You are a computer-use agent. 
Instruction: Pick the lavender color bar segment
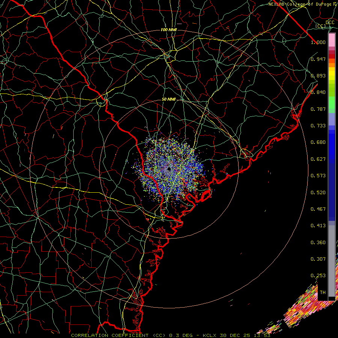click(332, 119)
